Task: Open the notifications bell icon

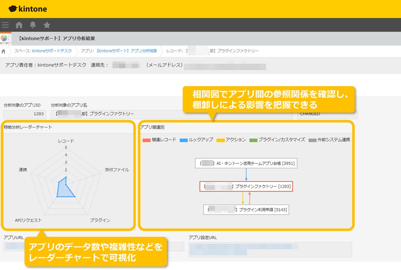Action: point(33,25)
